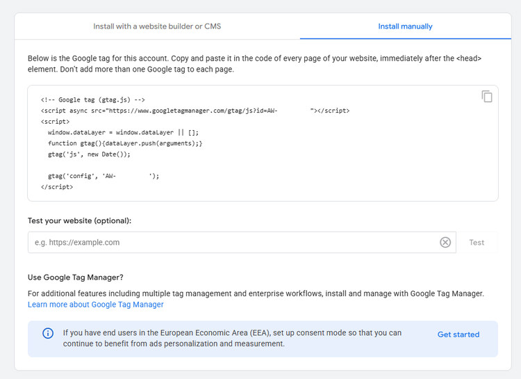Click the Google tag (gtag.js) comment line
521x379 pixels.
92,100
